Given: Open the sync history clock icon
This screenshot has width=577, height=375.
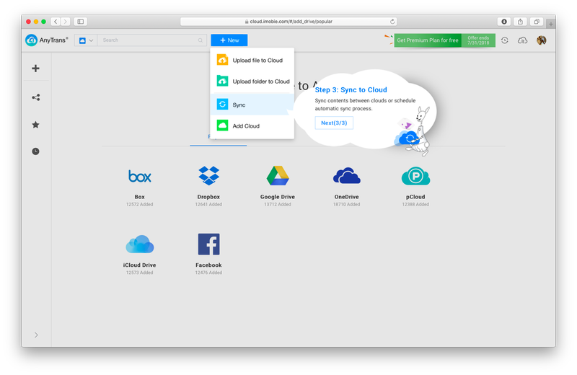Looking at the screenshot, I should (x=504, y=40).
